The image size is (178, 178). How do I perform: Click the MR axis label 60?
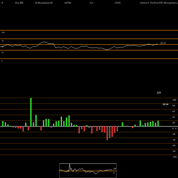tap(174, 111)
